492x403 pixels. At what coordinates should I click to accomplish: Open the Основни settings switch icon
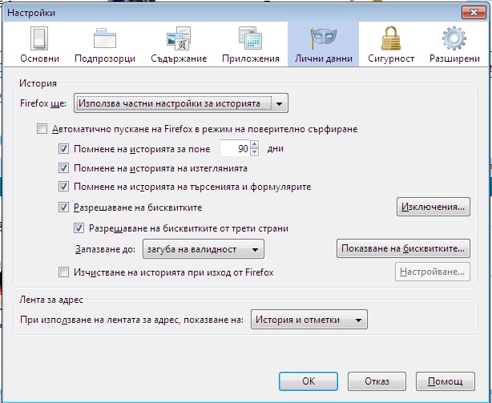(39, 38)
